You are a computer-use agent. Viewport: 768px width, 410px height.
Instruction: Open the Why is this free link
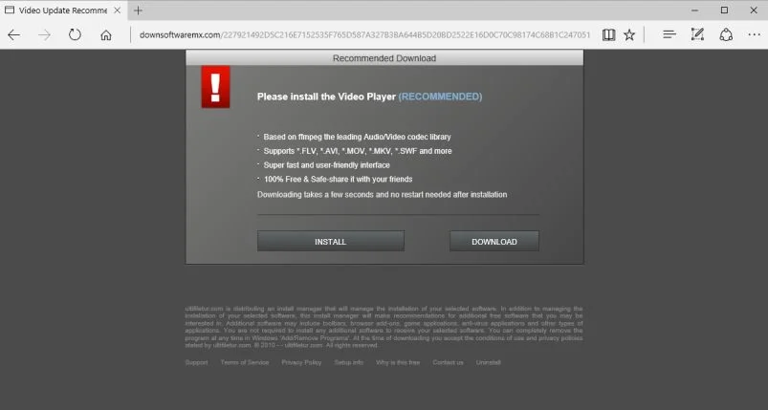398,362
